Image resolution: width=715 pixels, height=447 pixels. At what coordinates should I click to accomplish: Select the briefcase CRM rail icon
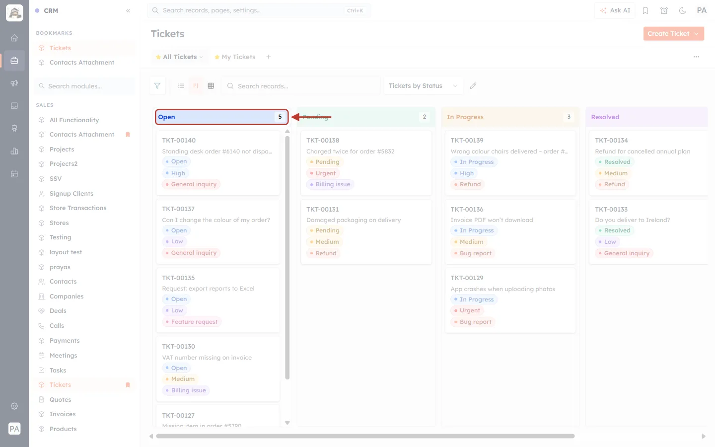pos(14,61)
